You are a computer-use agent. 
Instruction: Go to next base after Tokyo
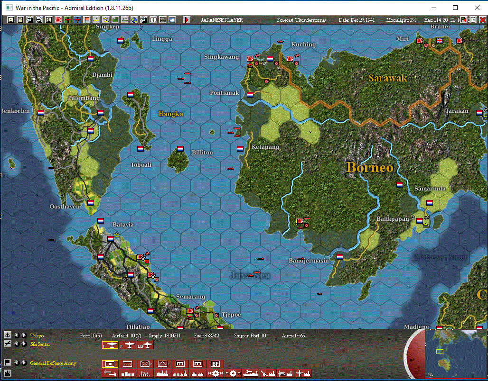click(x=24, y=336)
